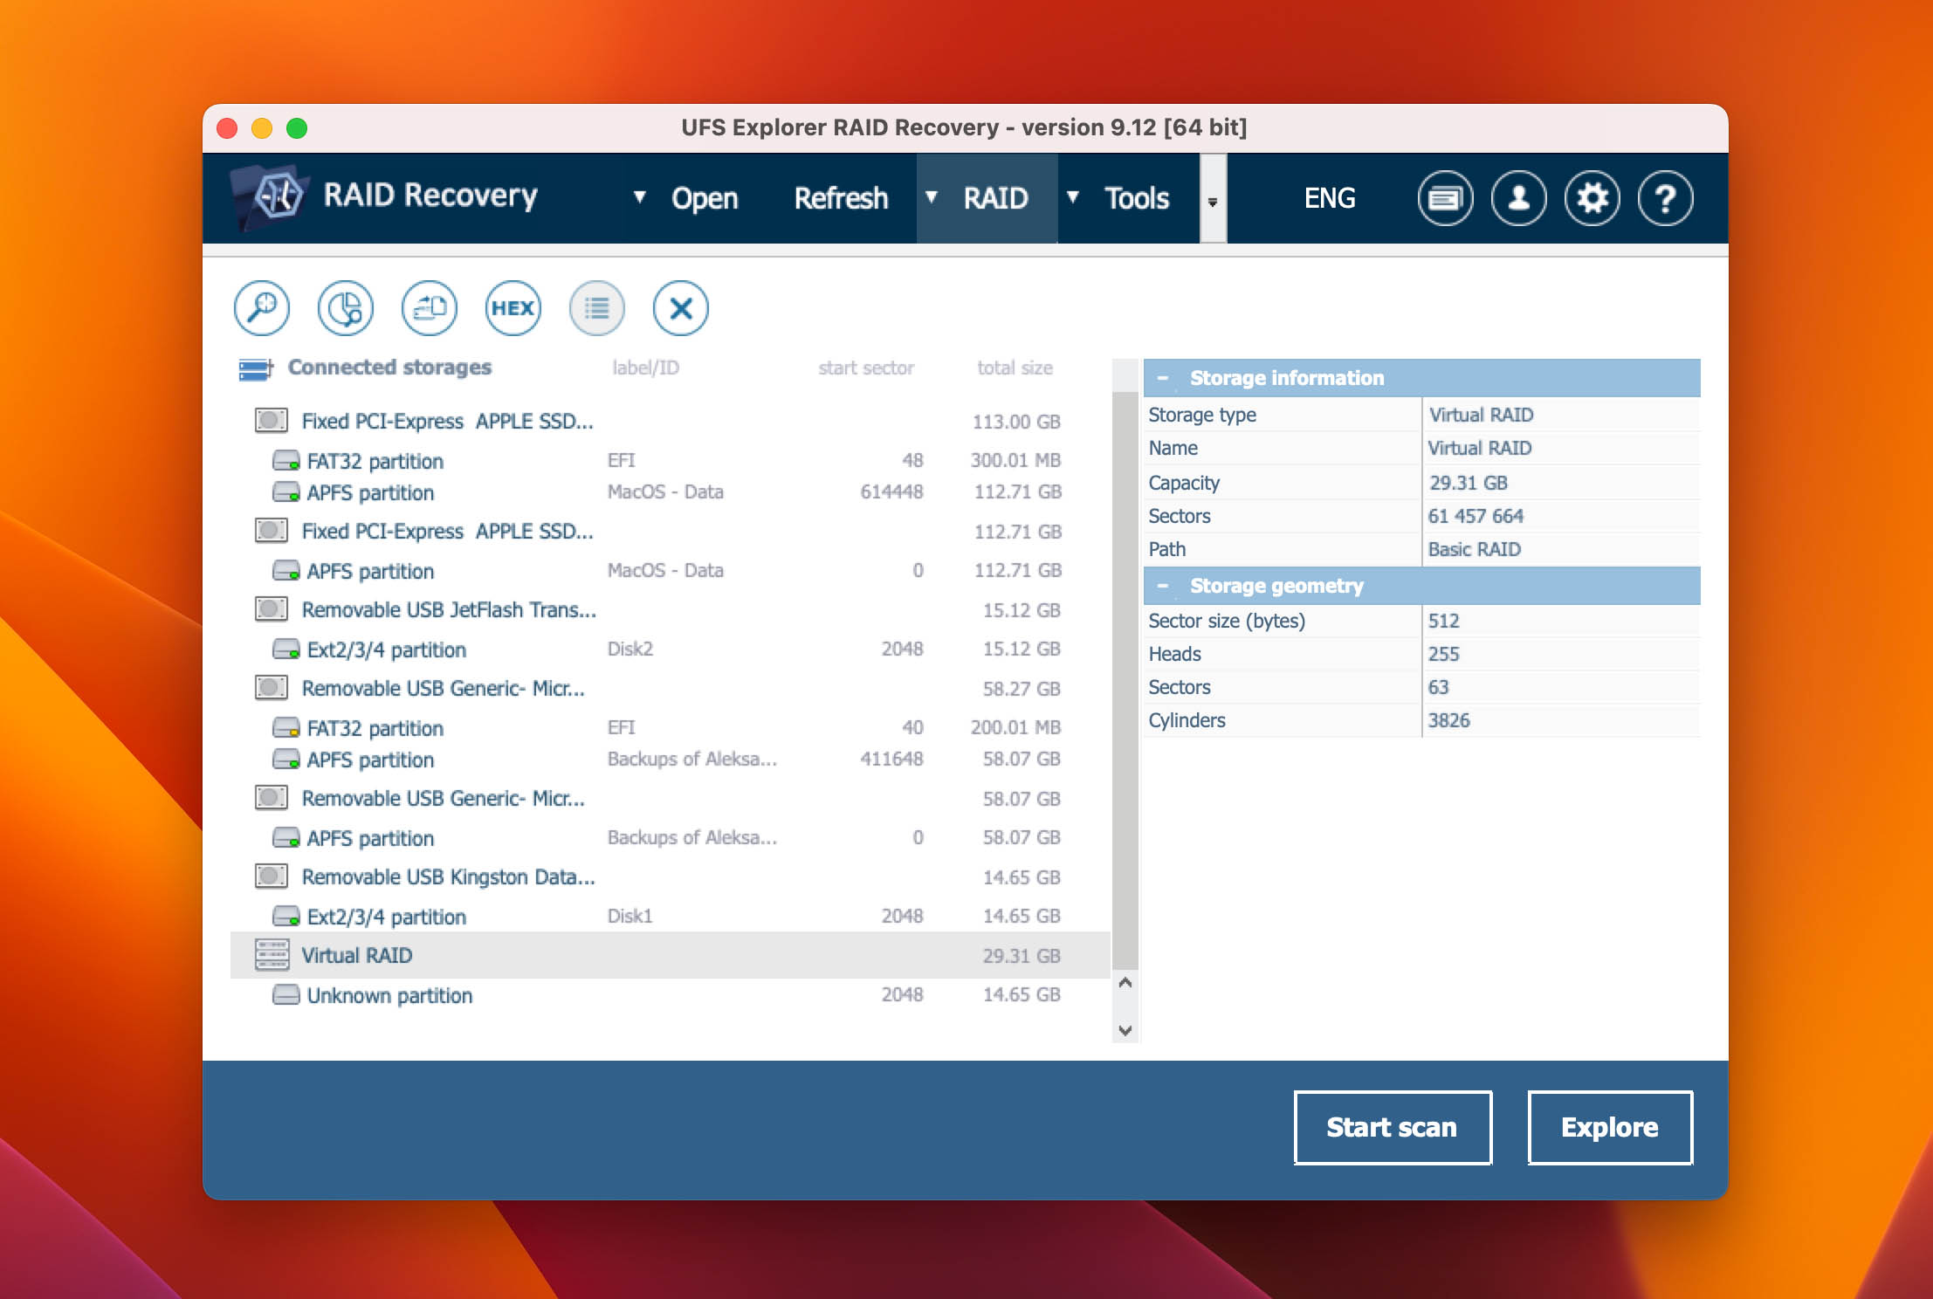The image size is (1933, 1299).
Task: Click the 300.01 MB FAT32 partition icon
Action: (x=285, y=460)
